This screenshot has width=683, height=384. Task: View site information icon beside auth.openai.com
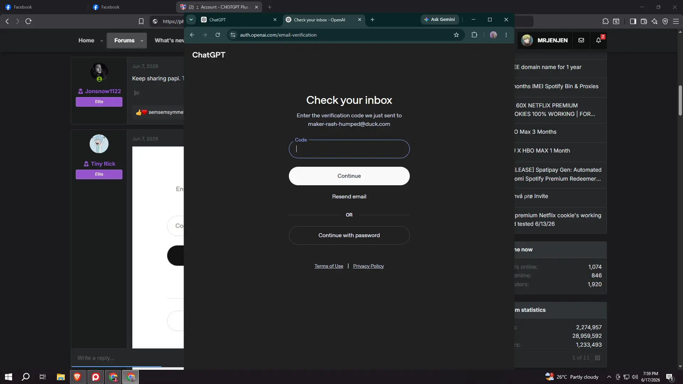(x=233, y=35)
